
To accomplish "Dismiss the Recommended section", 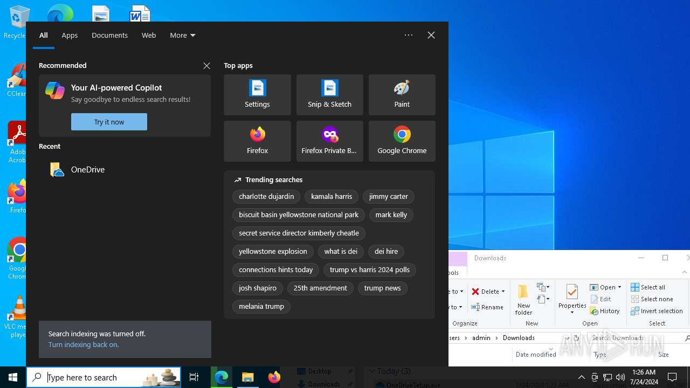I will click(x=206, y=66).
